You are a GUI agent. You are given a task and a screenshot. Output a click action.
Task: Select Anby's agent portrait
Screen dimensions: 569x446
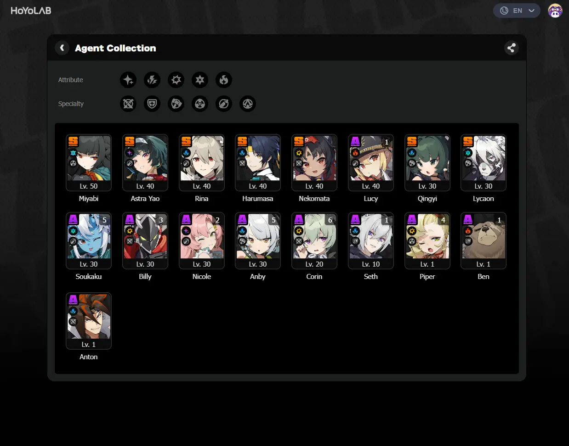[x=258, y=240]
